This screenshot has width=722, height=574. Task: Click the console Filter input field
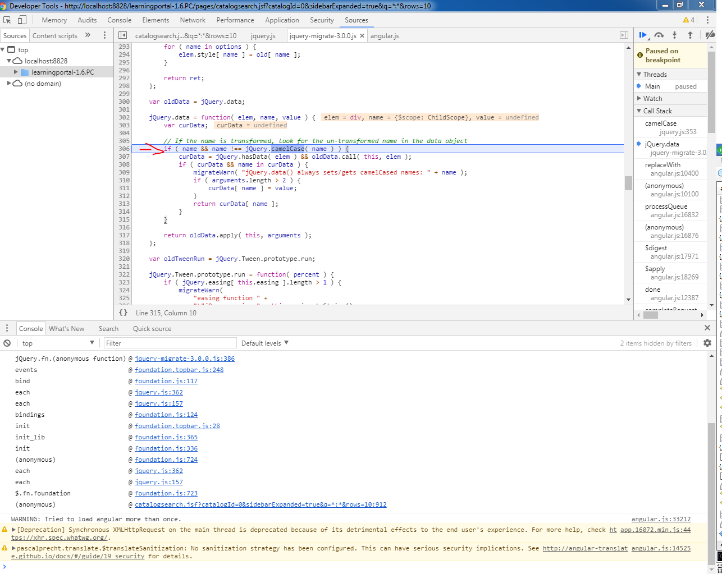pos(168,343)
